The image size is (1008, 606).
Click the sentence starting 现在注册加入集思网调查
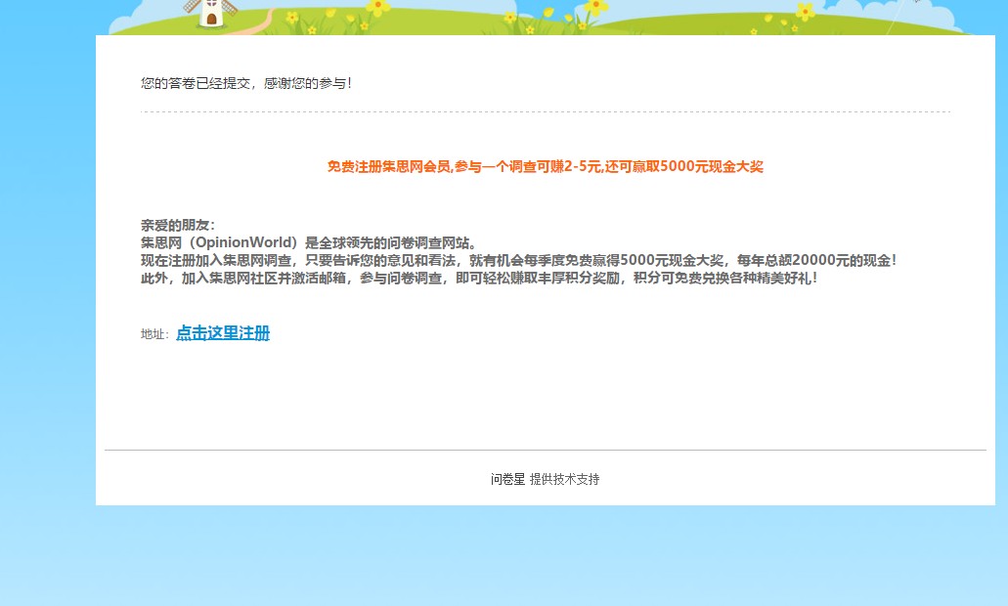(x=519, y=260)
